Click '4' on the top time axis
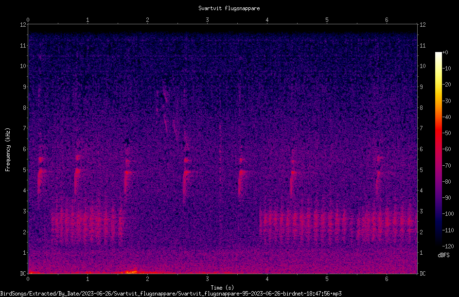The height and width of the screenshot is (297, 459). 267,20
